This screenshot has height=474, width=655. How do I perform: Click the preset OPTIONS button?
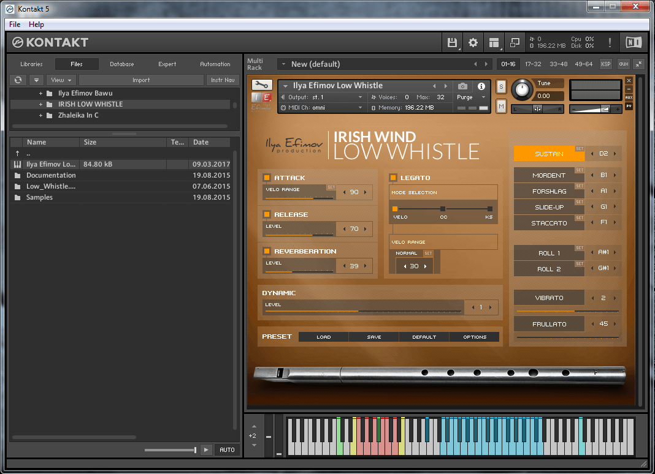click(475, 337)
